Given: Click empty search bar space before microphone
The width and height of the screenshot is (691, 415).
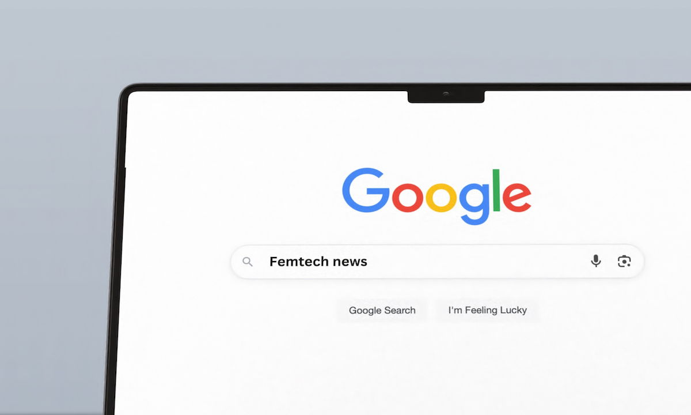Looking at the screenshot, I should [x=478, y=262].
